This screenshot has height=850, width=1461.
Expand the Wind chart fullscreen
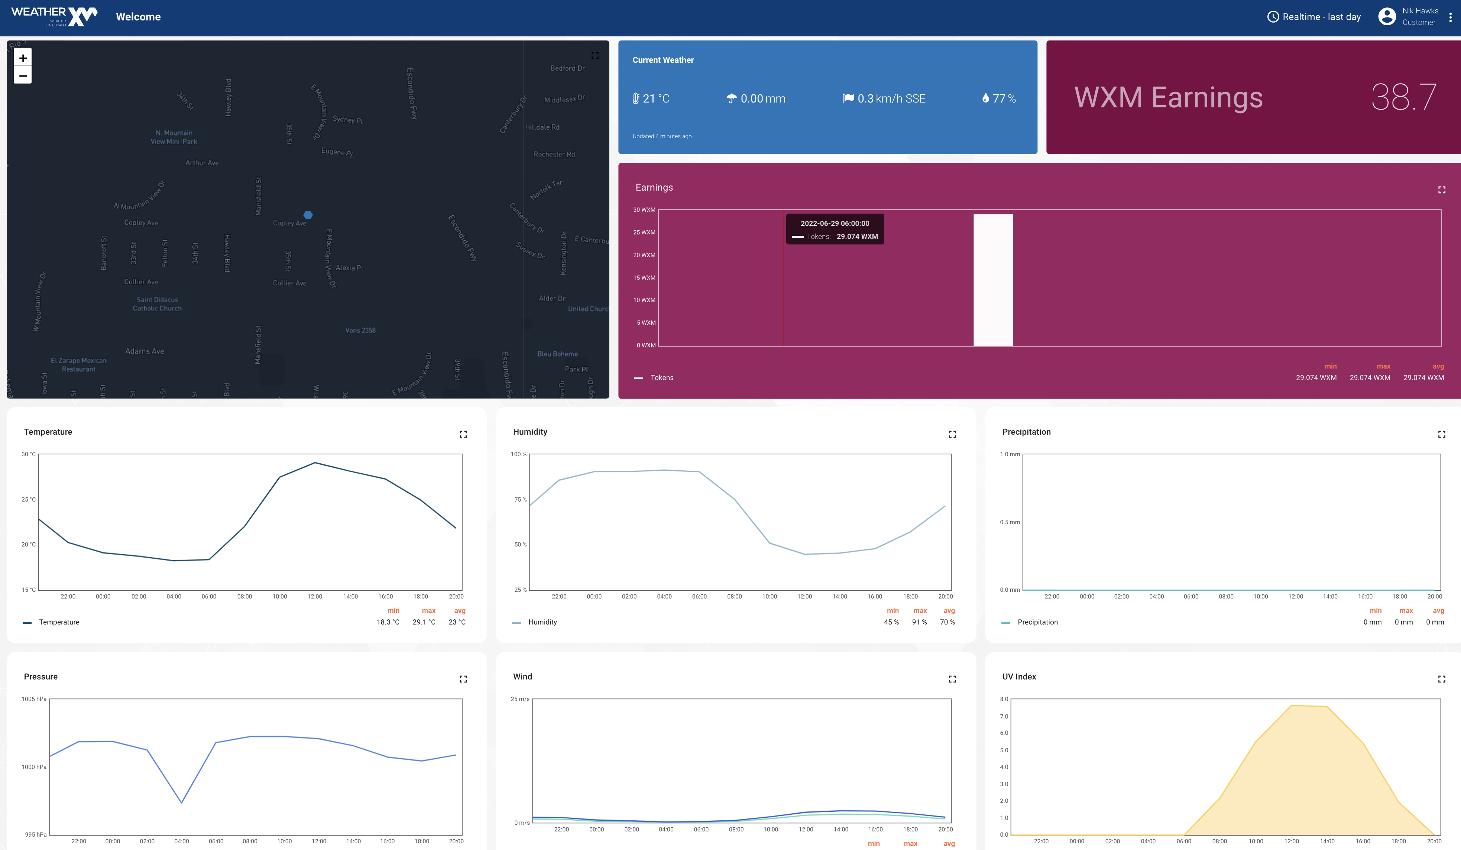[x=952, y=679]
